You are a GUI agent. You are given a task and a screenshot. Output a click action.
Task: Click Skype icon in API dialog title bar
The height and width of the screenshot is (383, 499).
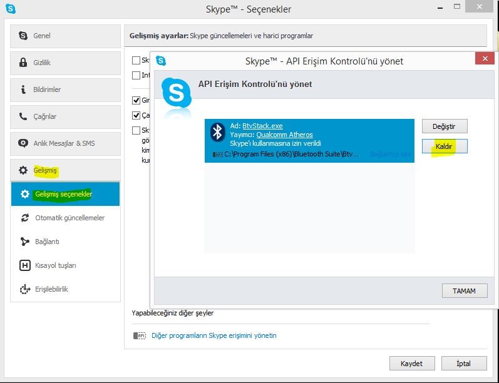pos(161,61)
